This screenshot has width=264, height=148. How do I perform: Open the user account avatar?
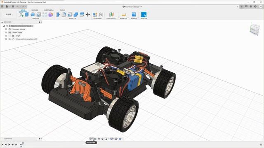point(260,7)
